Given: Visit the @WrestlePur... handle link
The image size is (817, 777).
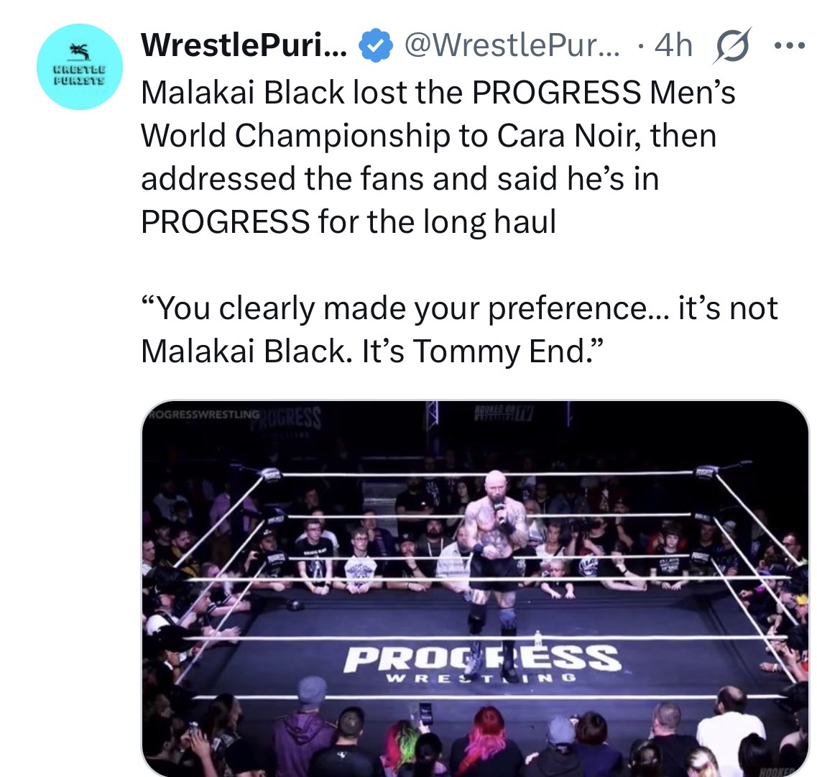Looking at the screenshot, I should coord(512,45).
